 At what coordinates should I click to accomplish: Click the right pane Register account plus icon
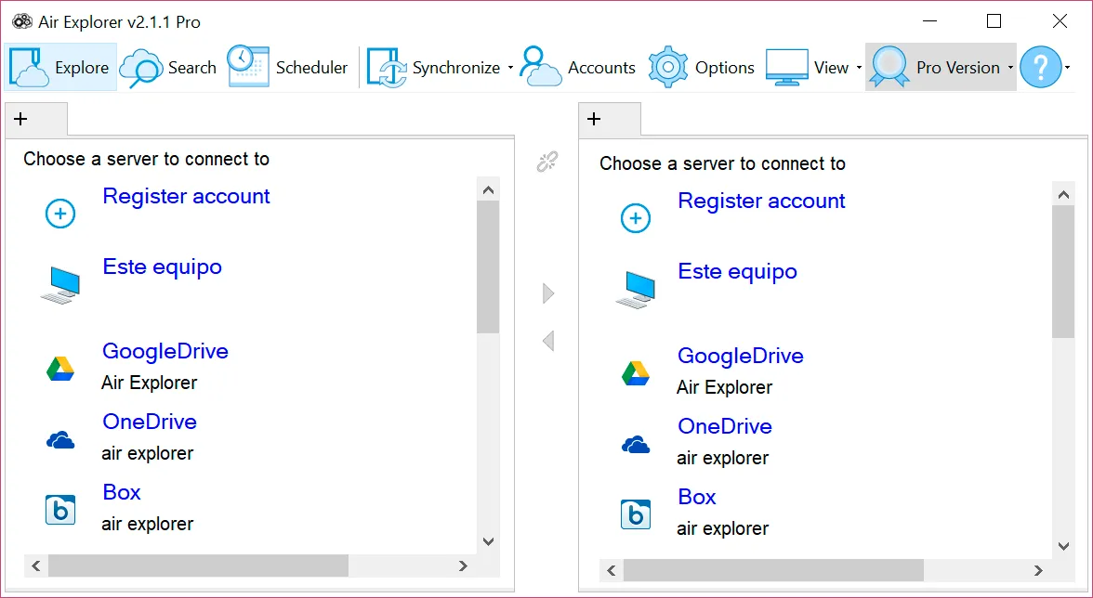click(636, 218)
